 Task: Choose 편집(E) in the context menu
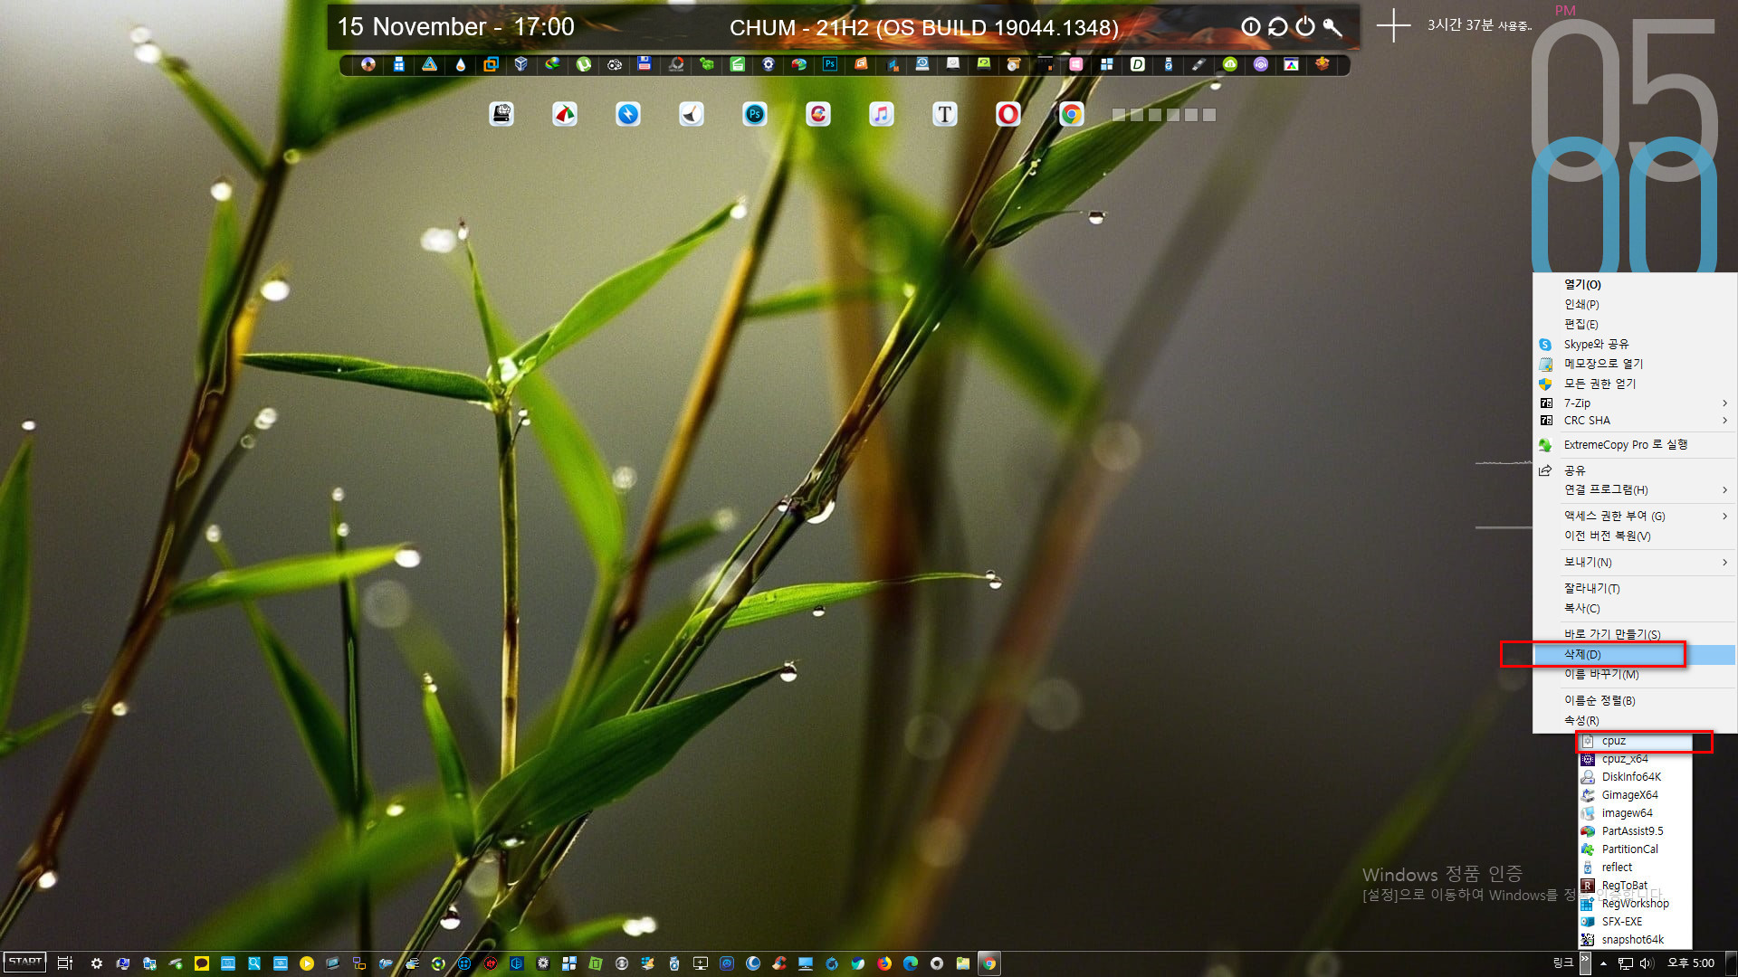tap(1634, 325)
